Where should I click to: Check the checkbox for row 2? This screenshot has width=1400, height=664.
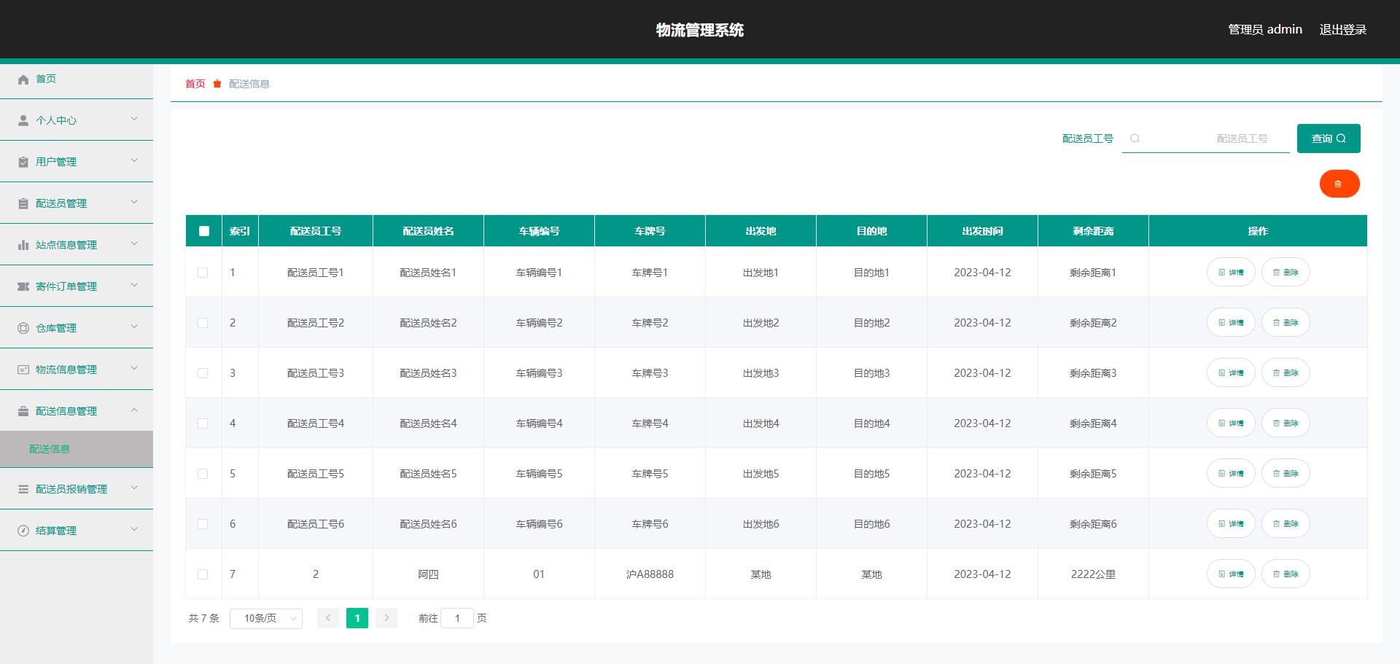pos(203,323)
